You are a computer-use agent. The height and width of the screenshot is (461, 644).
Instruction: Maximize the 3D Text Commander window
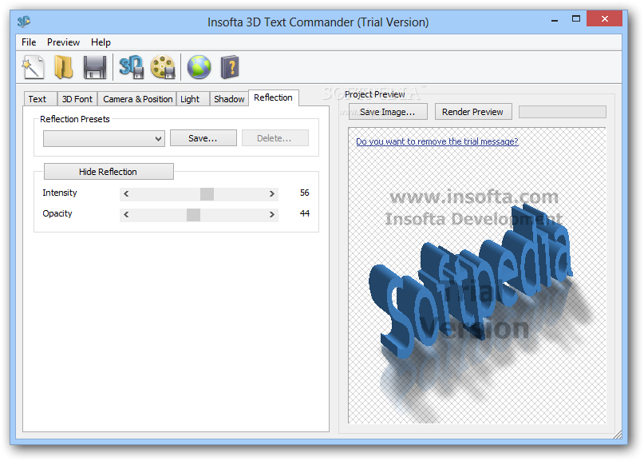[x=576, y=19]
